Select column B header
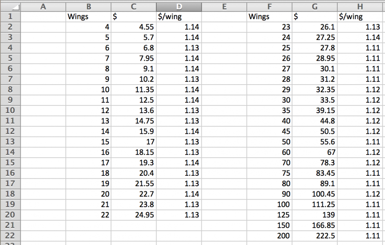Screen dimensions: 385x245 (x=89, y=7)
